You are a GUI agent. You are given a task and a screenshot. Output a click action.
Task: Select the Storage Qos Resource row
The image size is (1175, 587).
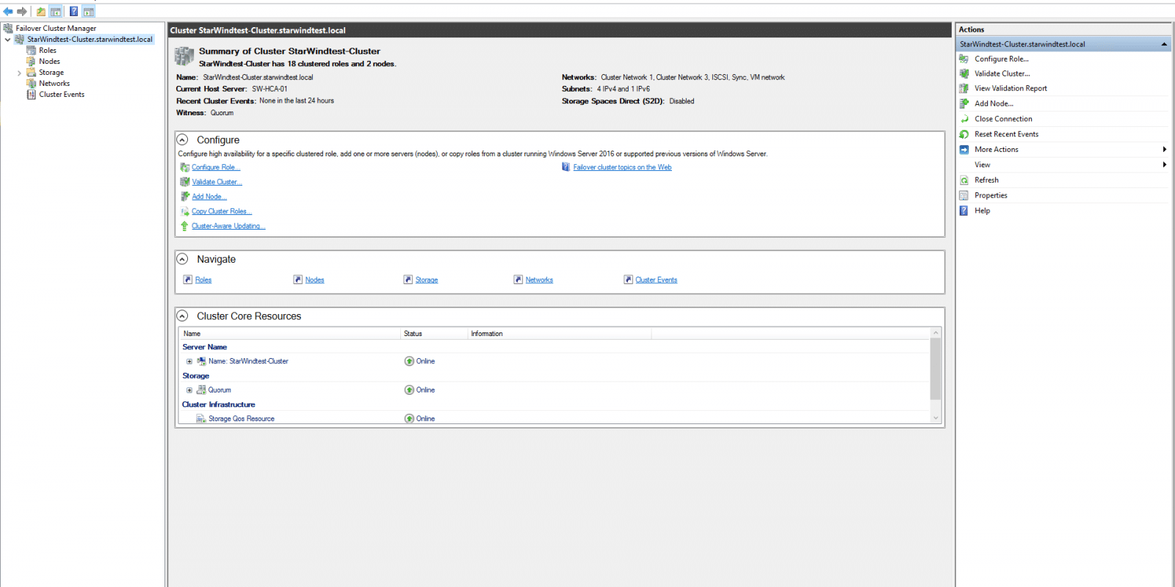pyautogui.click(x=555, y=418)
